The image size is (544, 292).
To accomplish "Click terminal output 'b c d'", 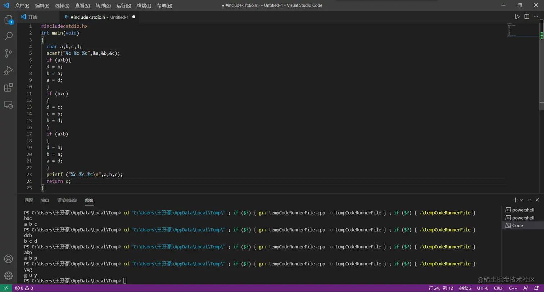I will click(31, 241).
